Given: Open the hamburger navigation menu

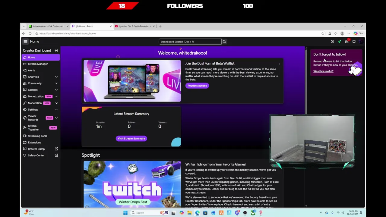Looking at the screenshot, I should pyautogui.click(x=25, y=42).
